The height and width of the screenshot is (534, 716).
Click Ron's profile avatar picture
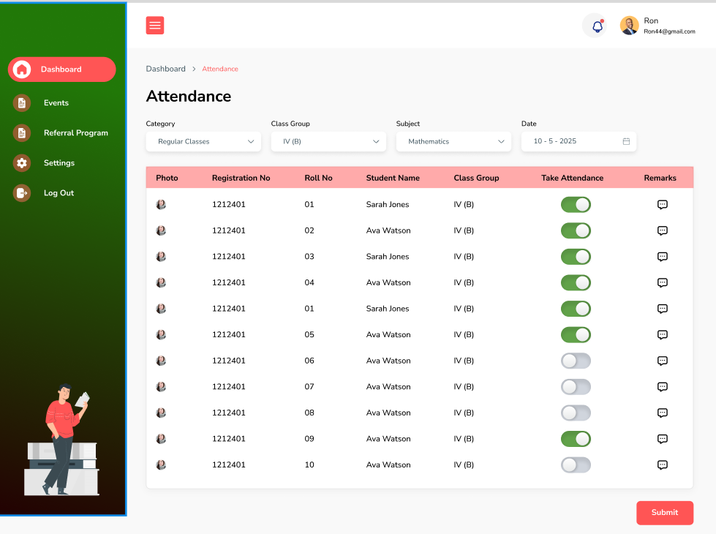(629, 25)
